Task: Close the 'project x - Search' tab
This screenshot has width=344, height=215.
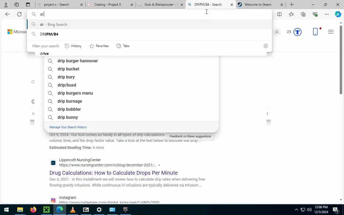Action: click(x=82, y=5)
